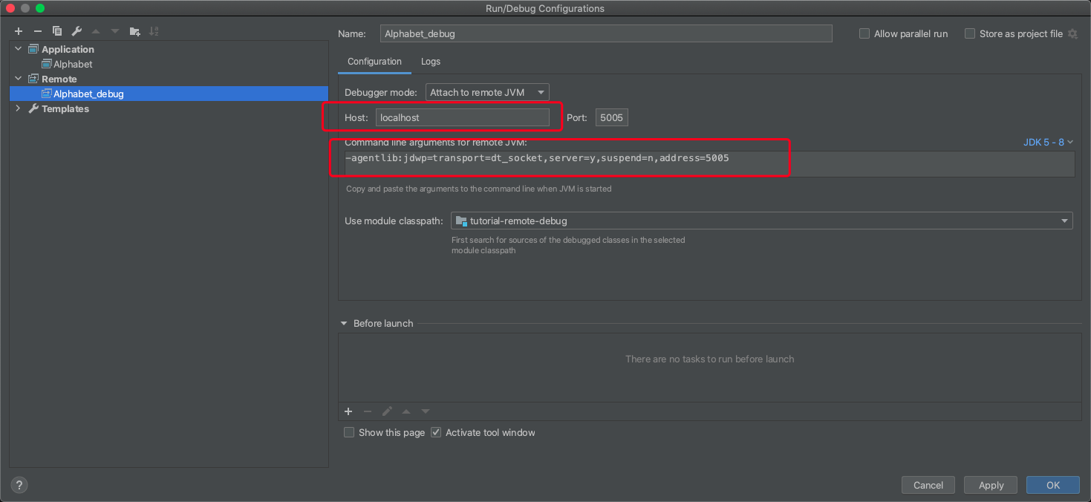The height and width of the screenshot is (502, 1091).
Task: Select the Alphabet application configuration
Action: (73, 64)
